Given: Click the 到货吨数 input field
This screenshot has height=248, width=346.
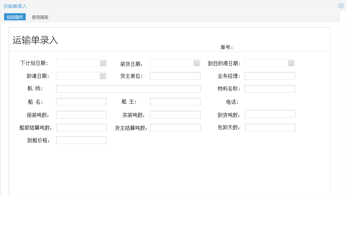Looking at the screenshot, I should click(x=270, y=114).
